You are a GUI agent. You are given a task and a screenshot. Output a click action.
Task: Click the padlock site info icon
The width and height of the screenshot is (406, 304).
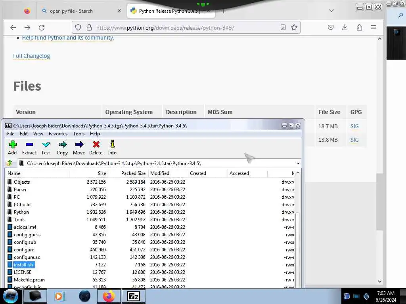[89, 27]
